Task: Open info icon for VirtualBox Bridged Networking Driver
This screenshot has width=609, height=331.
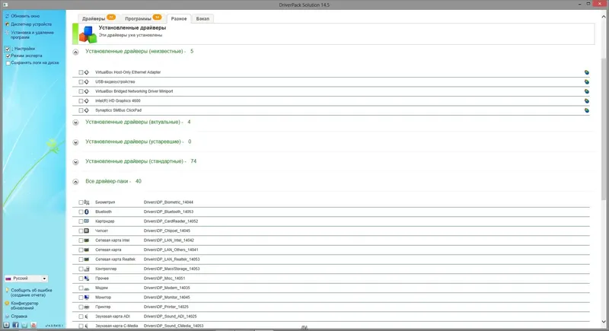Action: pos(586,91)
